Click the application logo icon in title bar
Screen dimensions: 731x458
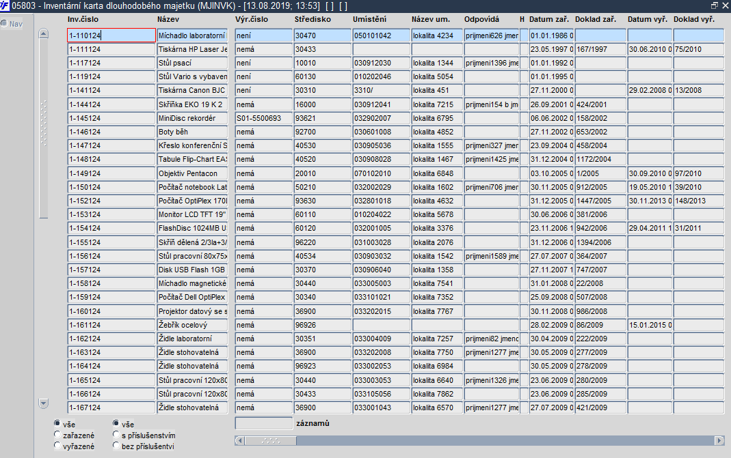(5, 5)
